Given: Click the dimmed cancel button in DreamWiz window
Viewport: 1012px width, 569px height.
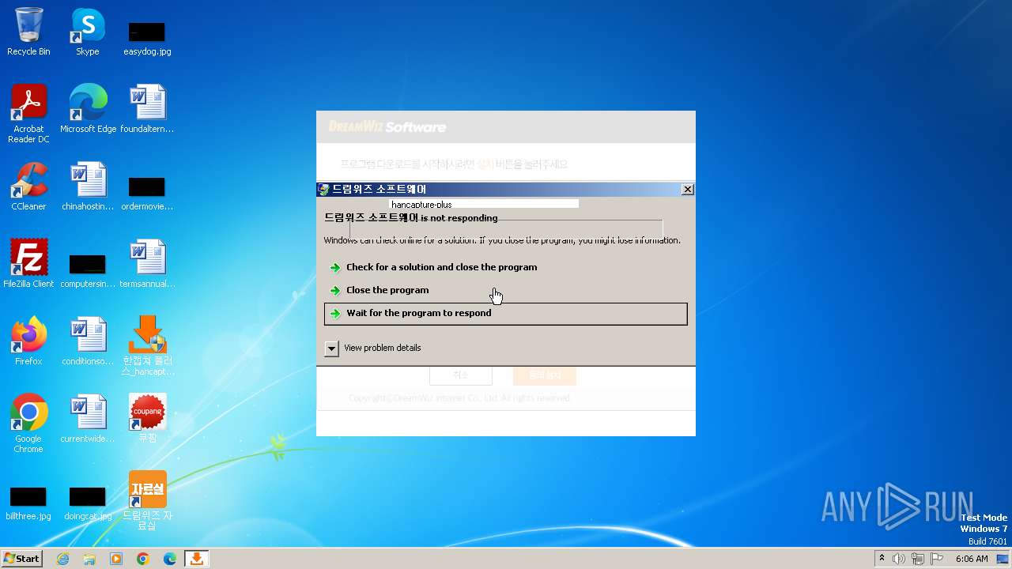Looking at the screenshot, I should 461,375.
